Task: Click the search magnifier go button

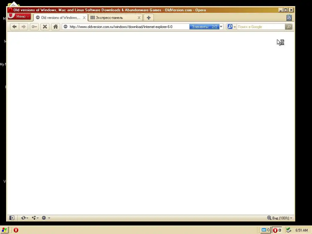Action: [x=289, y=27]
